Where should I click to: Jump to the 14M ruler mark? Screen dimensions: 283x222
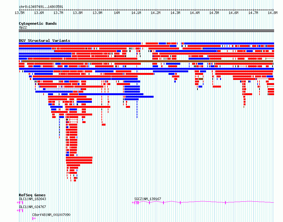[x=117, y=13]
